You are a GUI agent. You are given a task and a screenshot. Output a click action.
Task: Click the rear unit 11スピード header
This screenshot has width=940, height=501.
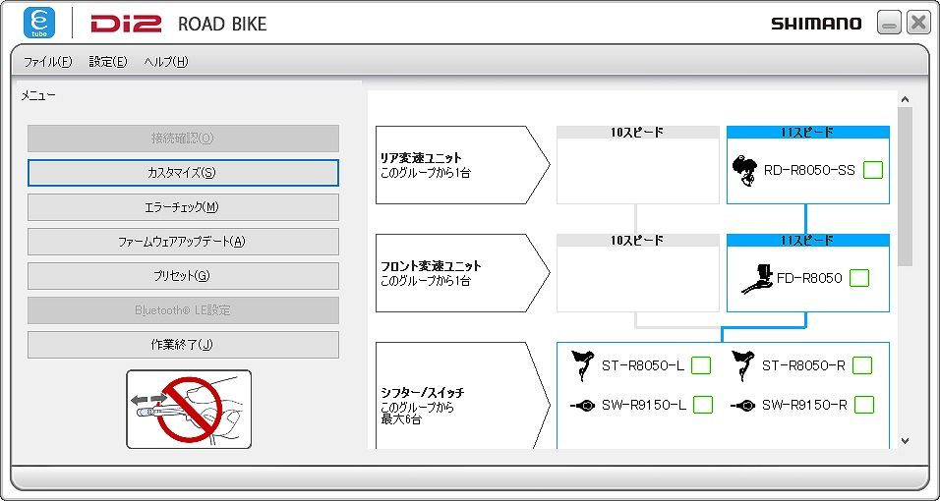808,133
